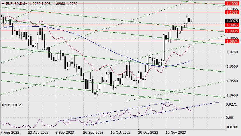Click the OHLC values 1.0970 1.0984 1.0968 1.0975
The height and width of the screenshot is (136, 241).
coord(53,4)
